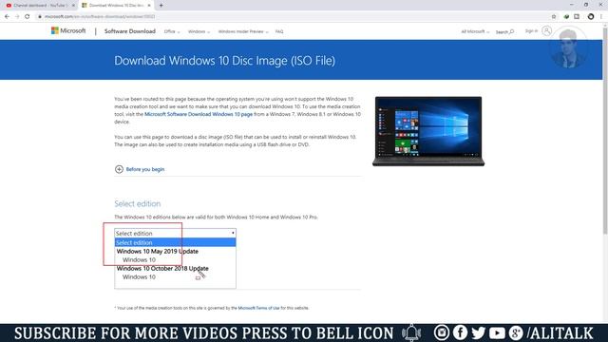Open the Windows menu
Screen dimensions: 608x342
click(x=199, y=31)
